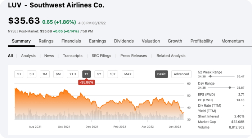Click the 52 Week Range slider marker
This screenshot has height=138, width=252.
(210, 76)
